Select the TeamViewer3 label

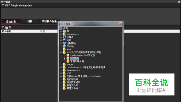pyautogui.click(x=73, y=70)
